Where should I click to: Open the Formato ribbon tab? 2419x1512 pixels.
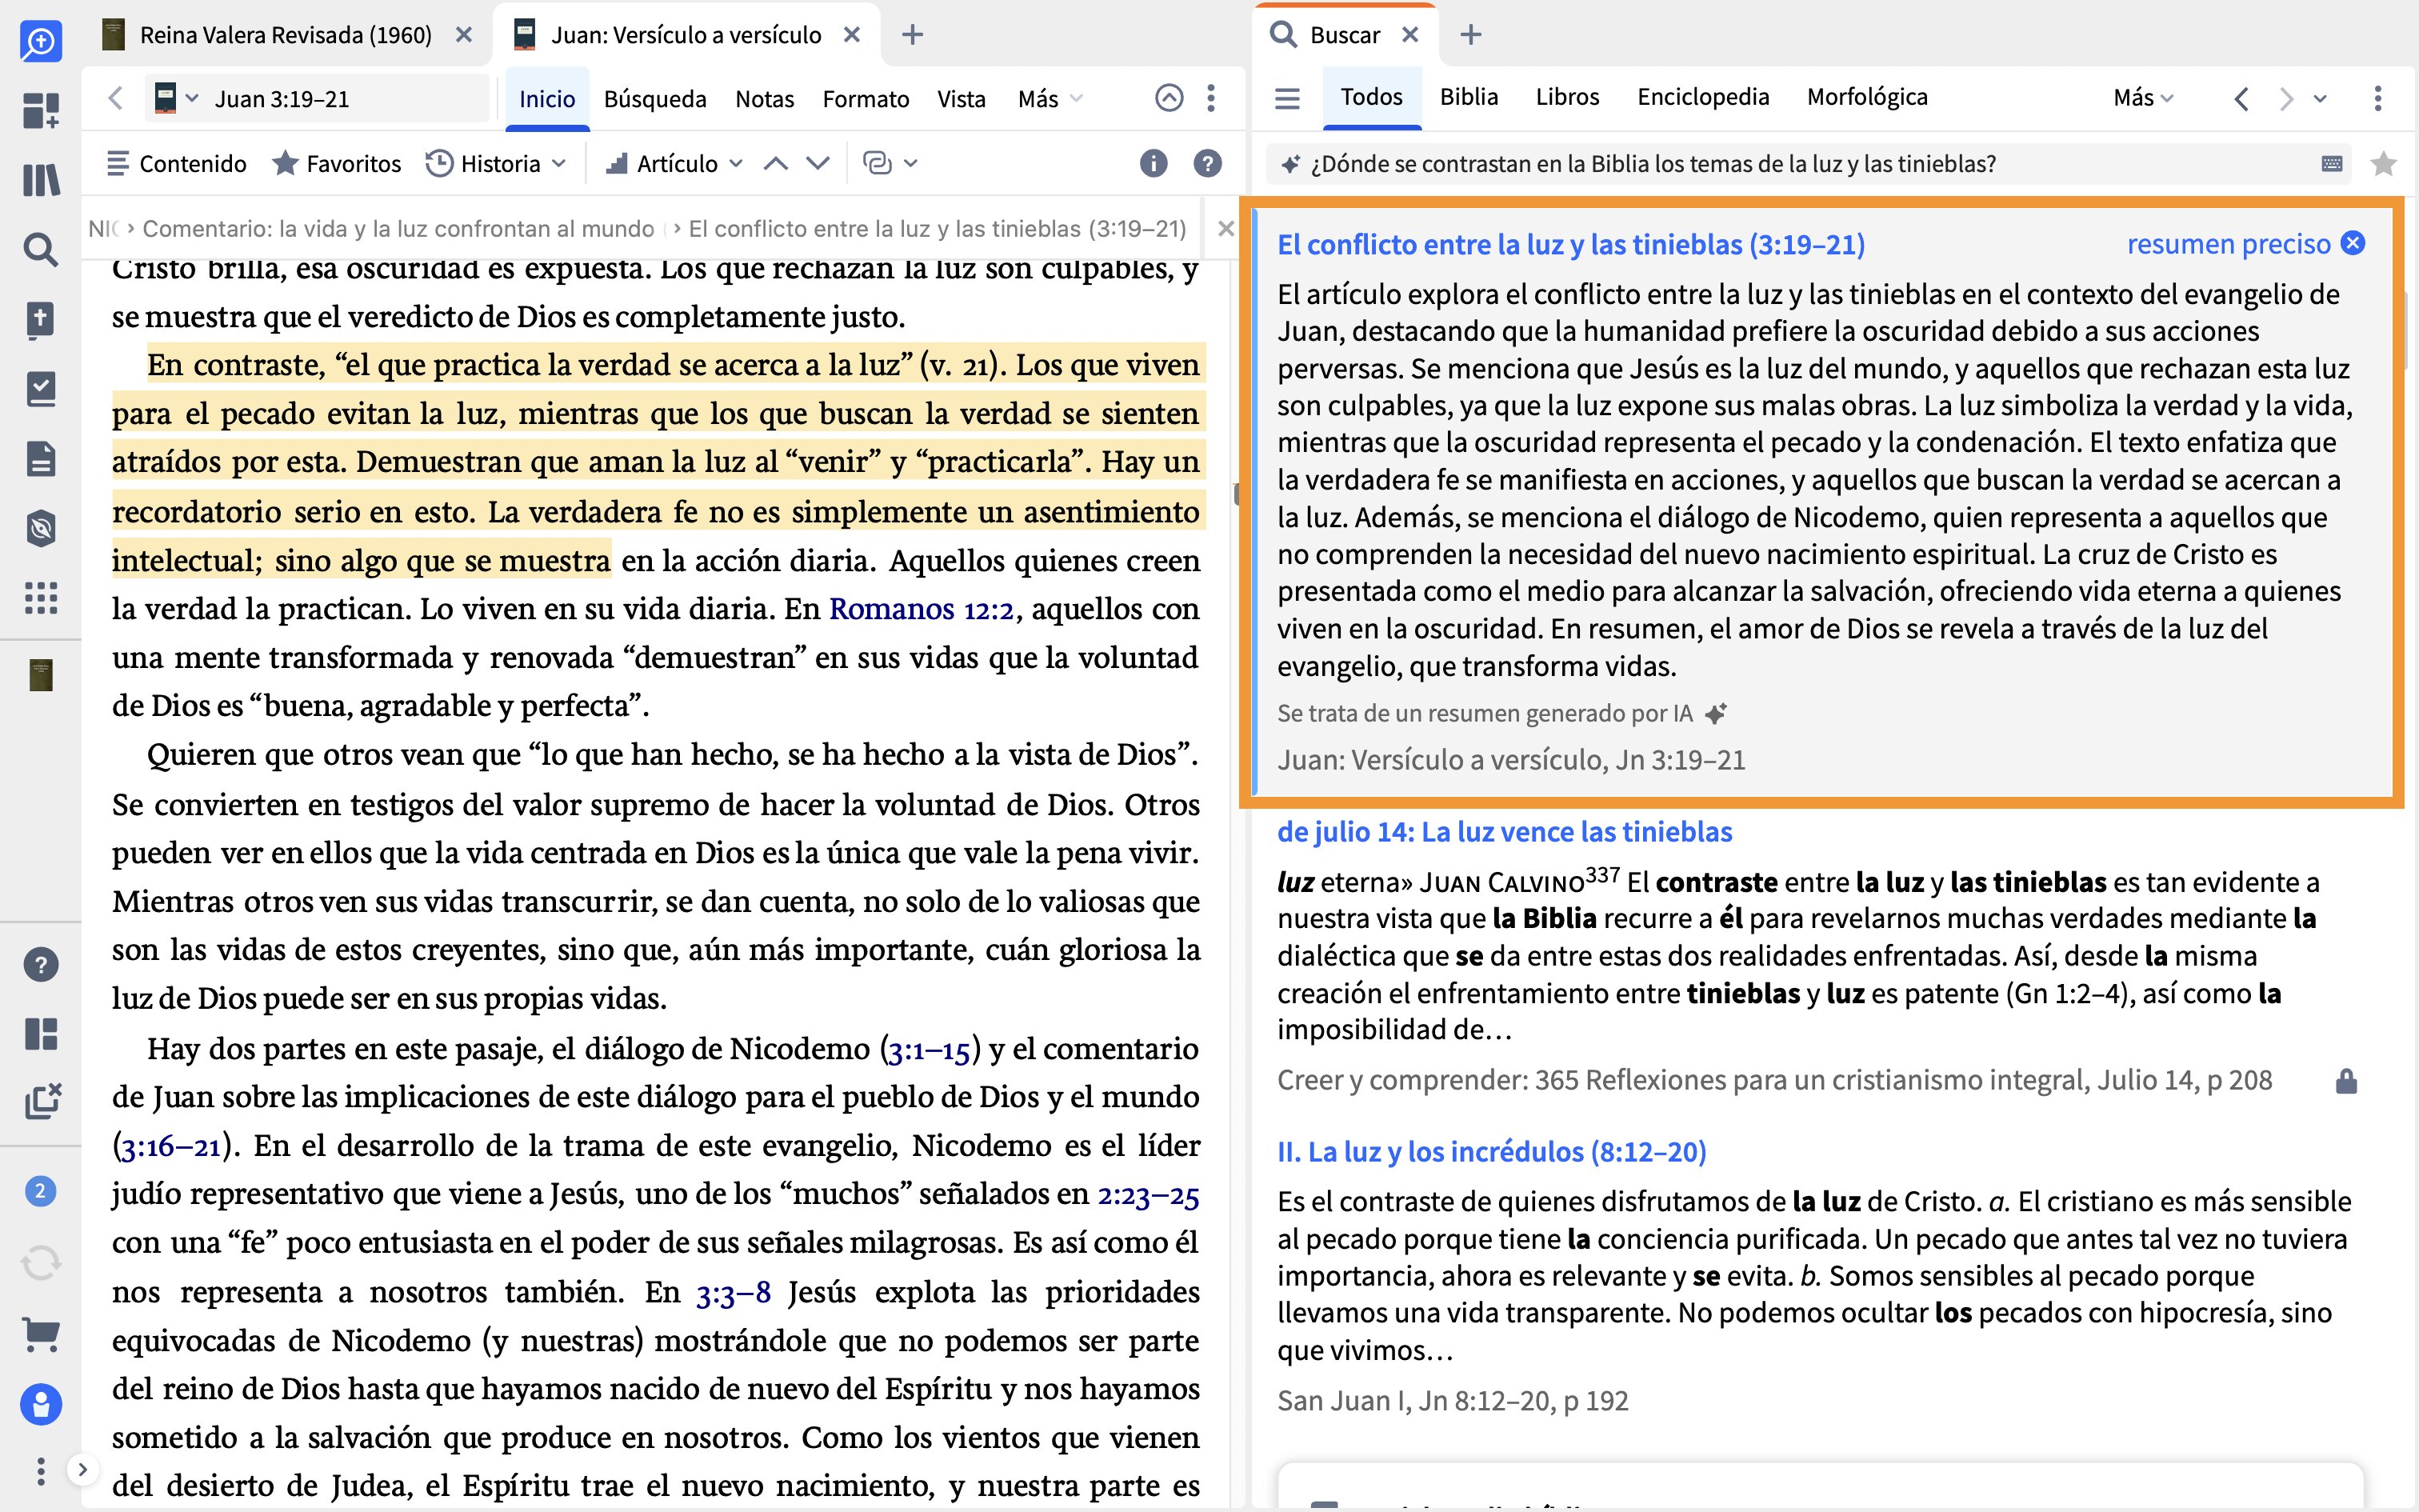click(866, 99)
